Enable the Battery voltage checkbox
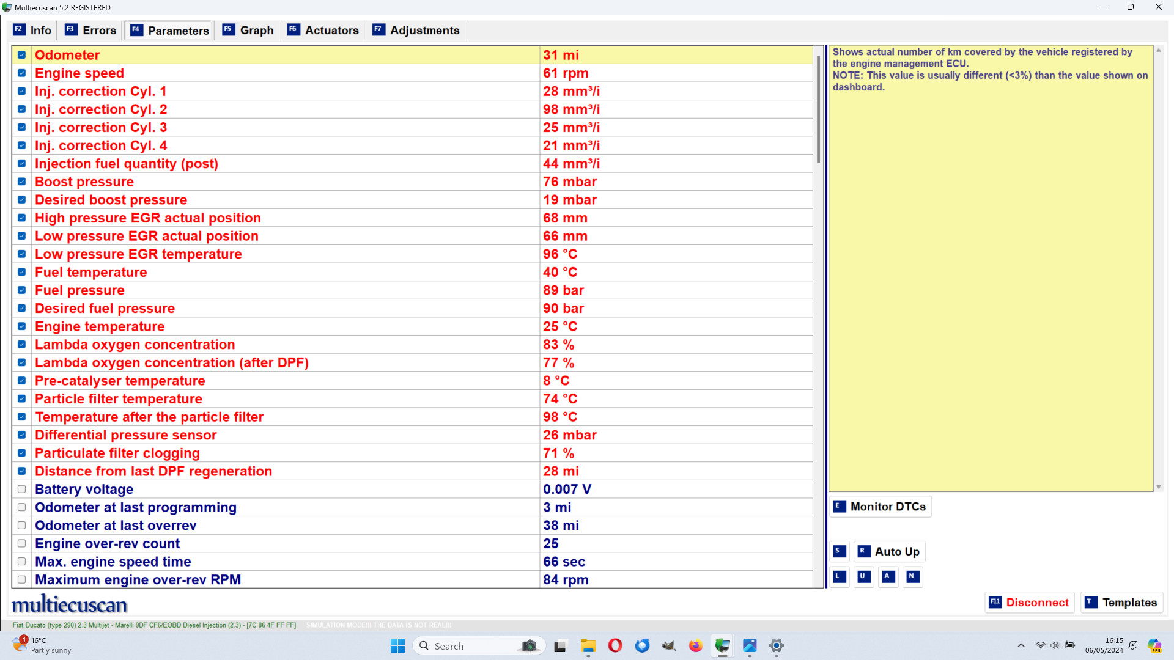The image size is (1174, 660). 22,490
